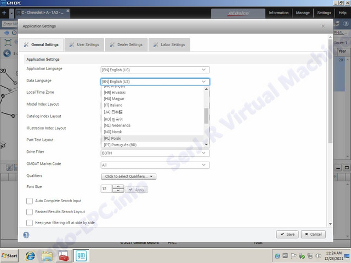Choose [PT] Português (BR) from the list
This screenshot has height=263, width=351.
pos(152,145)
